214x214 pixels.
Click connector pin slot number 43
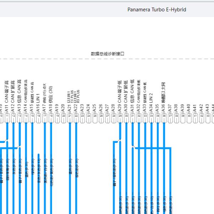click(x=208, y=118)
